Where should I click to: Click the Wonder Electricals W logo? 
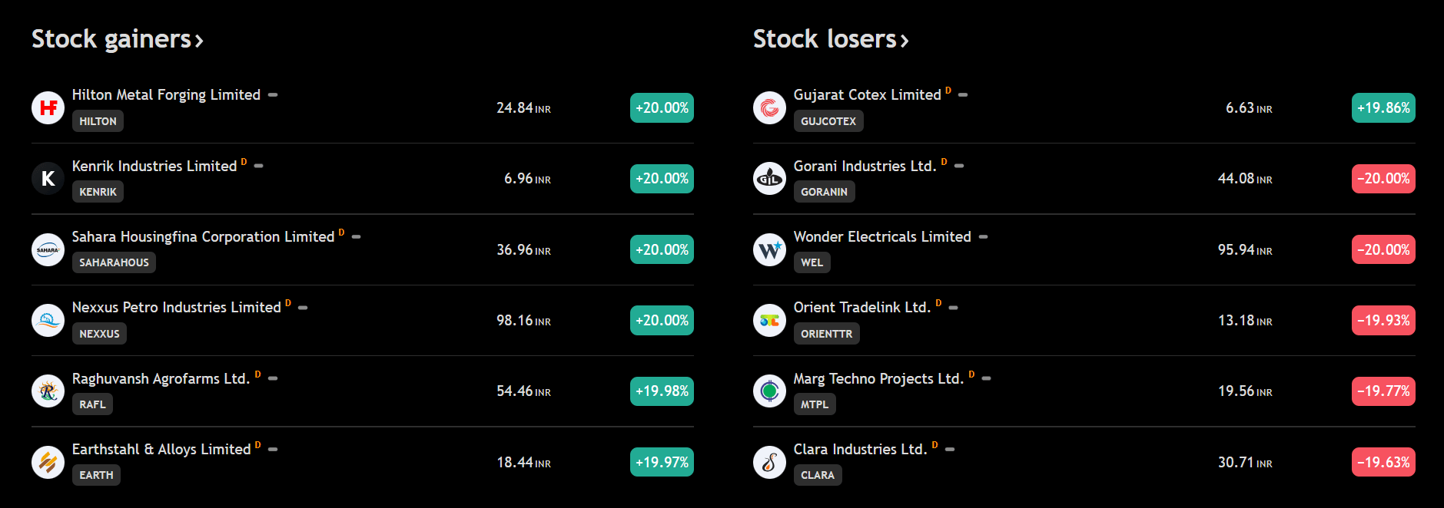click(x=769, y=249)
